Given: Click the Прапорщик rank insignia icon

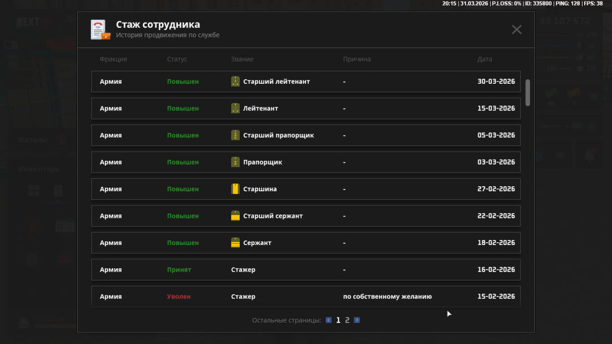Looking at the screenshot, I should click(x=236, y=162).
